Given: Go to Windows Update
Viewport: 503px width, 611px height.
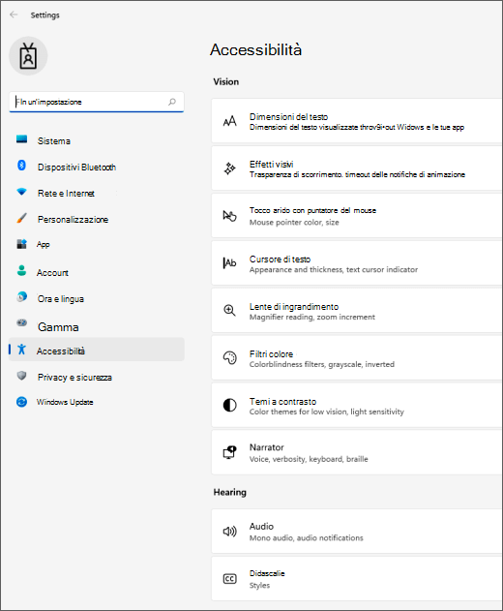Looking at the screenshot, I should click(x=97, y=402).
